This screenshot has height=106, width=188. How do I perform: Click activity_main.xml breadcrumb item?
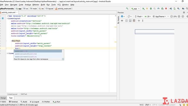click(63, 9)
